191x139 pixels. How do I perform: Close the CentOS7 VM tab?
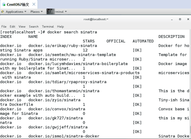point(34,4)
